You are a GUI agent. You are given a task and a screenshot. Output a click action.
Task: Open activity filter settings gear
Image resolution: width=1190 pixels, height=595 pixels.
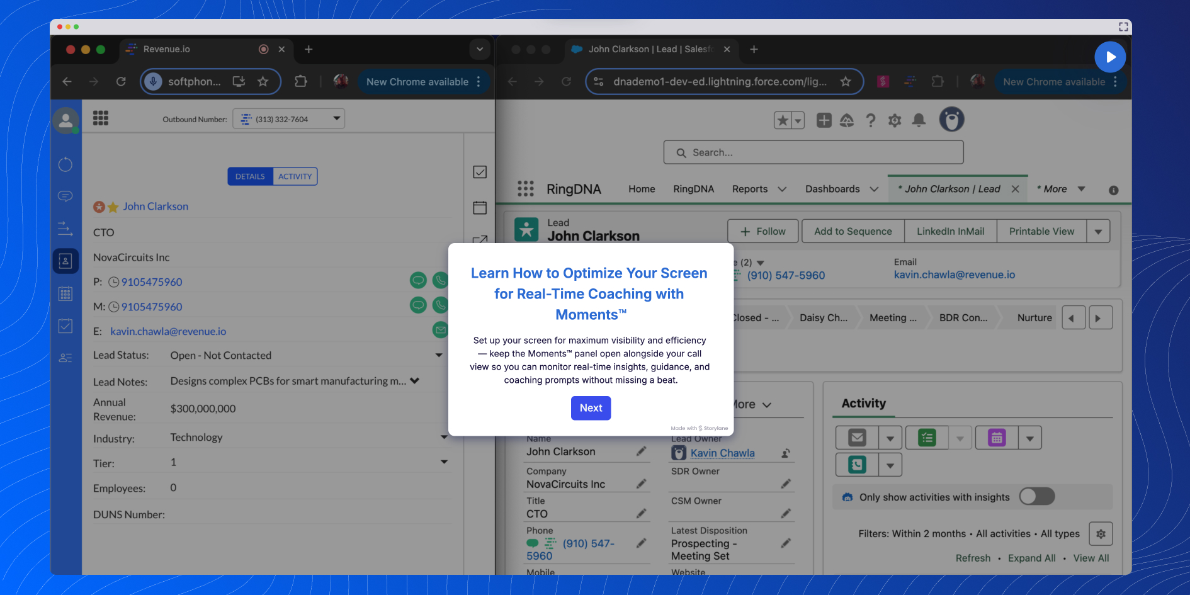[x=1101, y=533]
